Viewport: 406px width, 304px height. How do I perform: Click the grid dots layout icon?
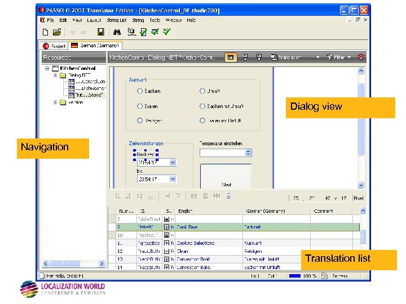228,196
